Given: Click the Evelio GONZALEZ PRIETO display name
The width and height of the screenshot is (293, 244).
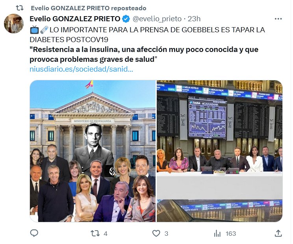Looking at the screenshot, I should tap(75, 19).
